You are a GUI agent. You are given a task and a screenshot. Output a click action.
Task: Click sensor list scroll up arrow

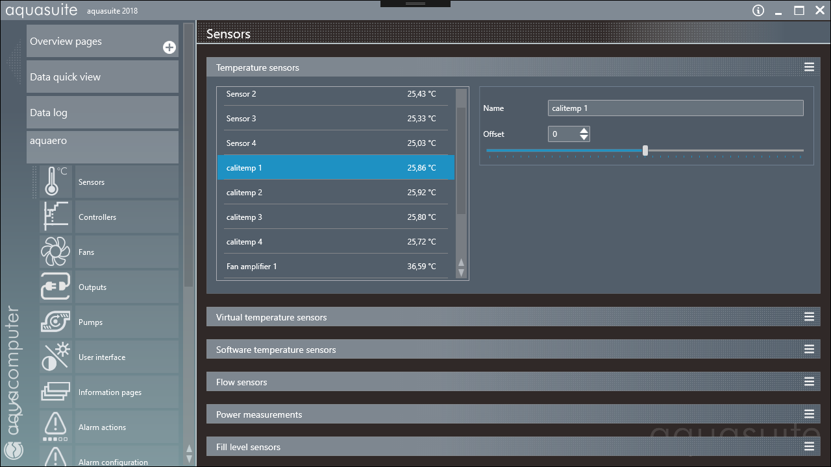point(462,262)
